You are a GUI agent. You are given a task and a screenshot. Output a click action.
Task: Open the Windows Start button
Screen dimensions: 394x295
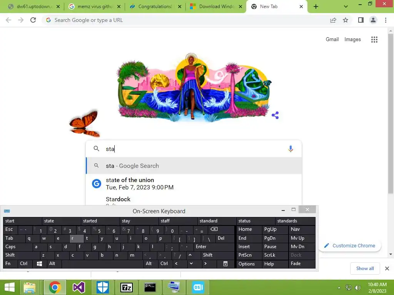point(10,287)
